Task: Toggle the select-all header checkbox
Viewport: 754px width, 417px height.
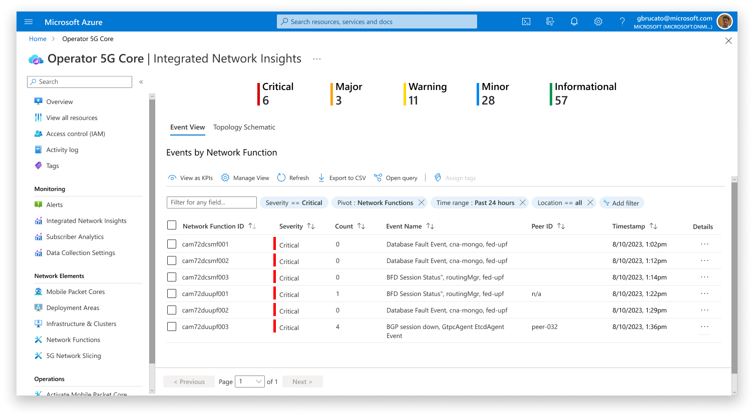Action: pyautogui.click(x=172, y=225)
